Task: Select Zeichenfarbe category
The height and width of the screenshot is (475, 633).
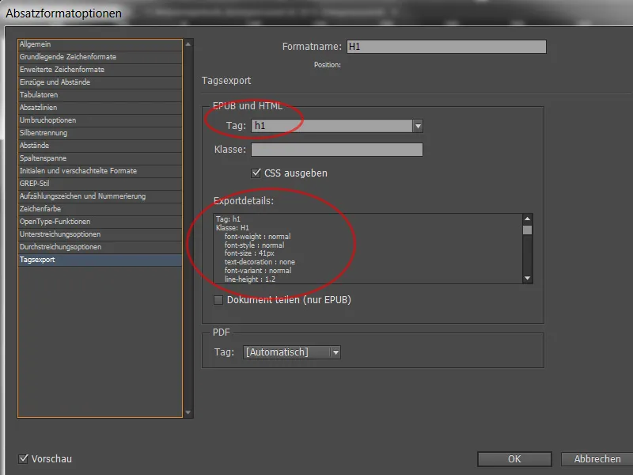Action: coord(100,209)
